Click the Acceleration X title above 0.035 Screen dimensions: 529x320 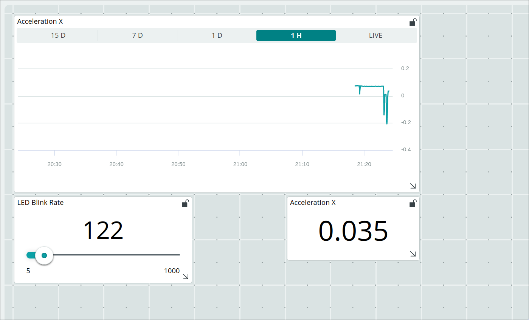[313, 203]
